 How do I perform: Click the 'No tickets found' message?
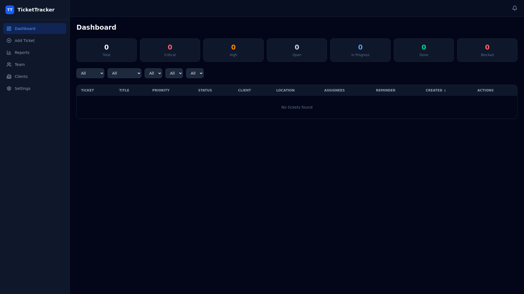click(297, 107)
